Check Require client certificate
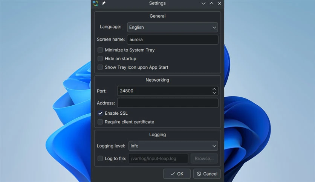This screenshot has height=182, width=315. pos(100,122)
